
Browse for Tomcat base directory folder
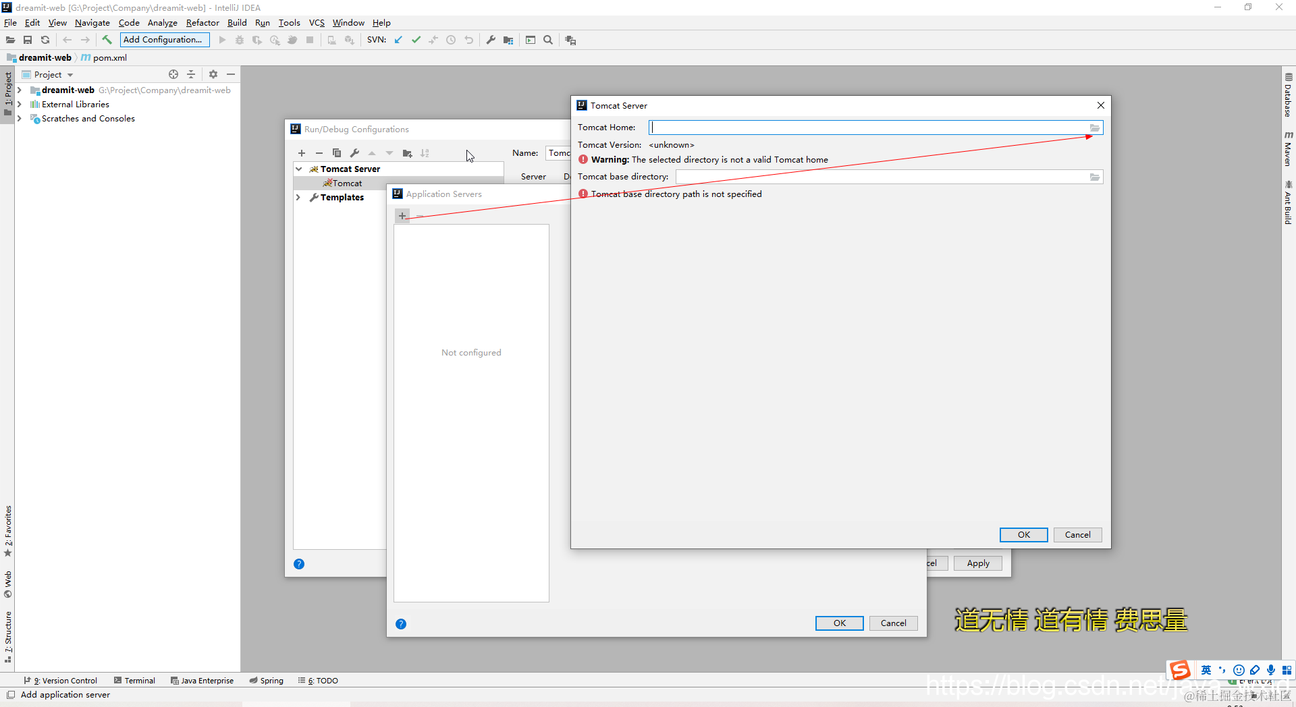tap(1095, 177)
